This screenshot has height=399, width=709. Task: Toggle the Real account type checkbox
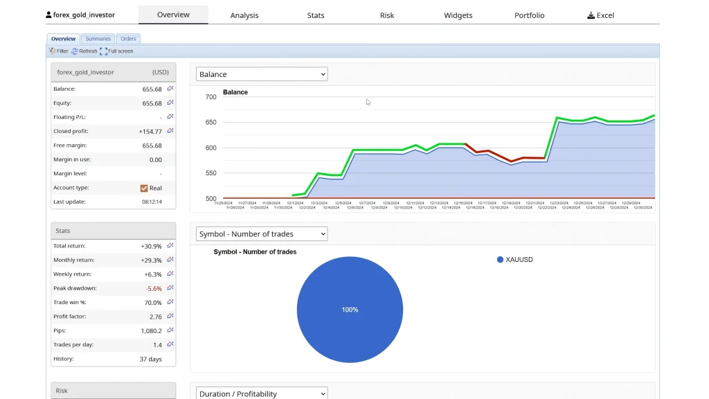[144, 188]
